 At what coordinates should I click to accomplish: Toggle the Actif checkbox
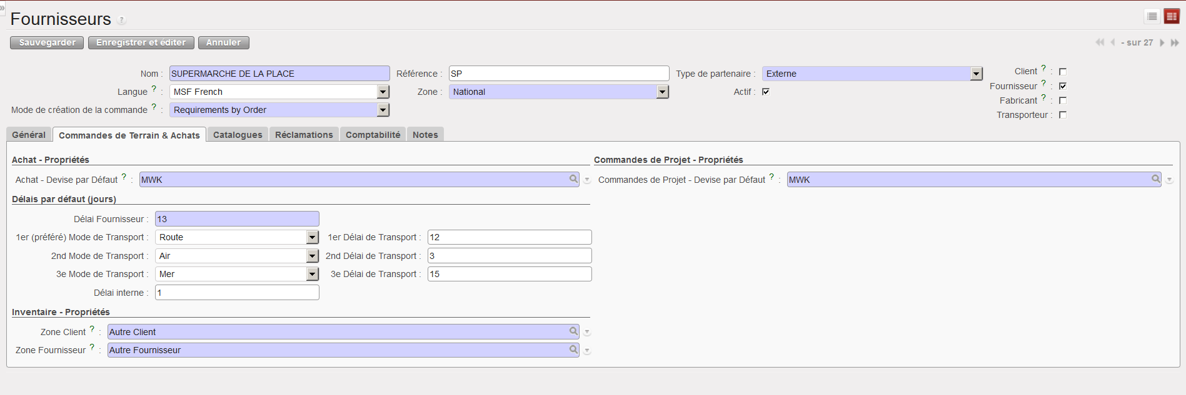766,92
